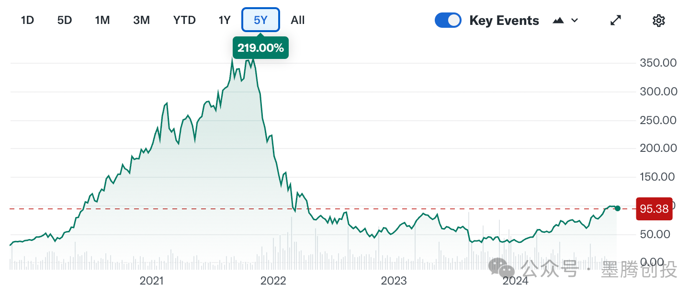Toggle the Key Events switch

[448, 21]
